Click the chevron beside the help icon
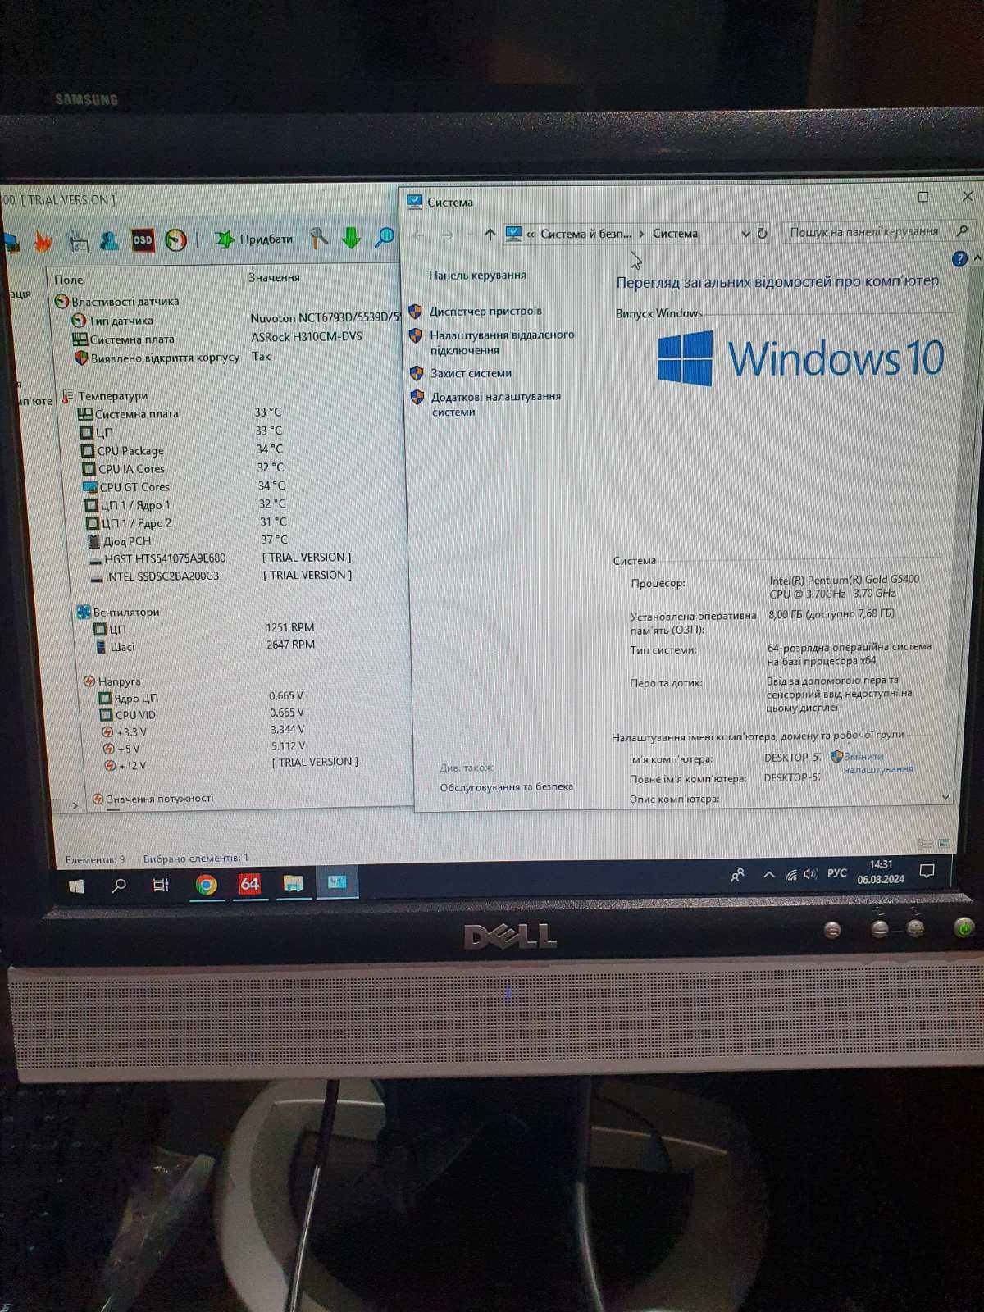Image resolution: width=984 pixels, height=1312 pixels. coord(976,258)
